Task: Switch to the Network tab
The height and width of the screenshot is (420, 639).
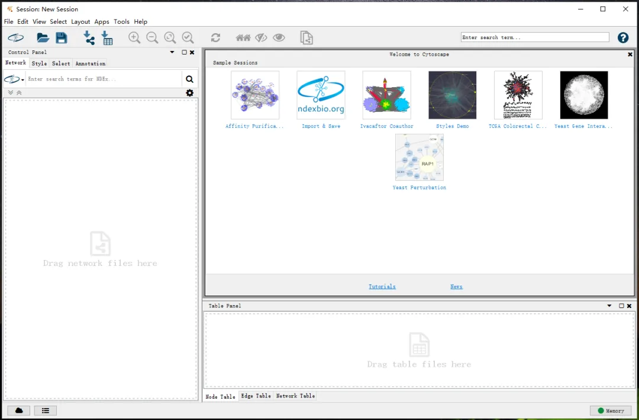Action: click(15, 63)
